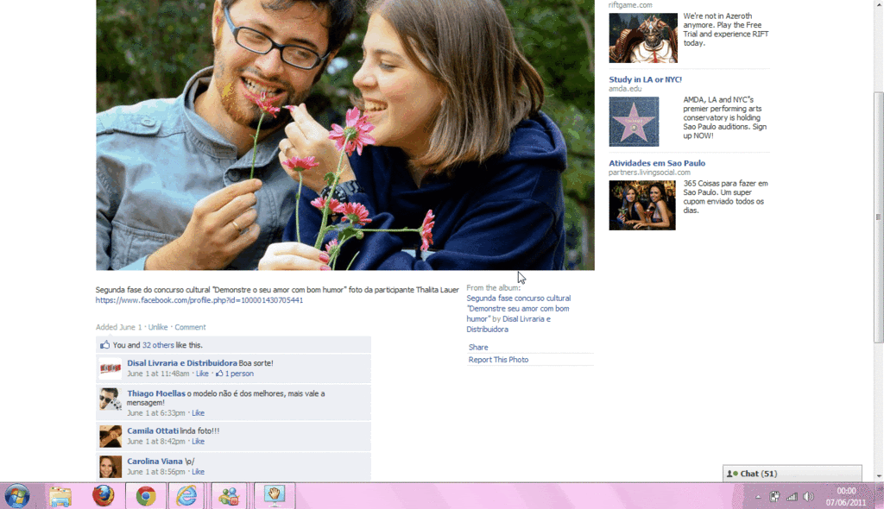
Task: Click the volume speaker tray icon
Action: (808, 497)
